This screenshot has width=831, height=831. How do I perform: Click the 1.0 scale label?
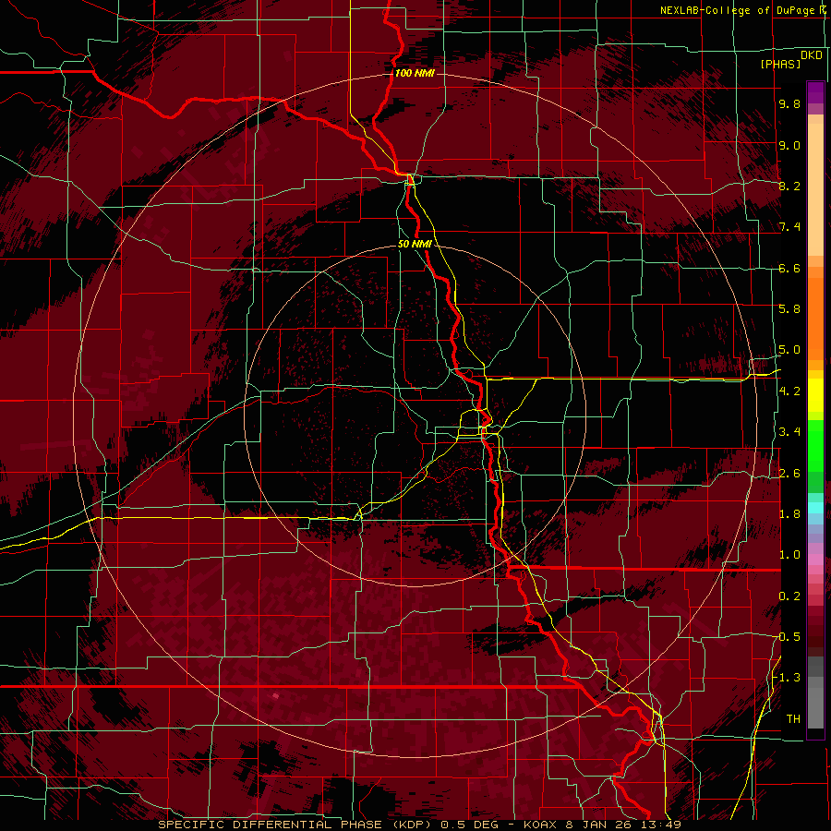[789, 555]
